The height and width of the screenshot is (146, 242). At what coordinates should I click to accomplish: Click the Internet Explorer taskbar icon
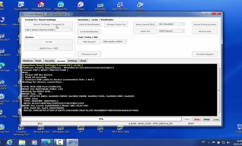(9, 142)
